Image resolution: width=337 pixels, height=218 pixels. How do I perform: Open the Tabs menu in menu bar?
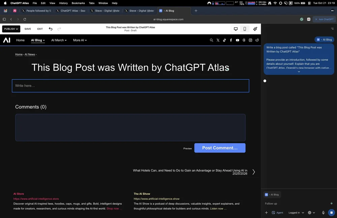(92, 3)
